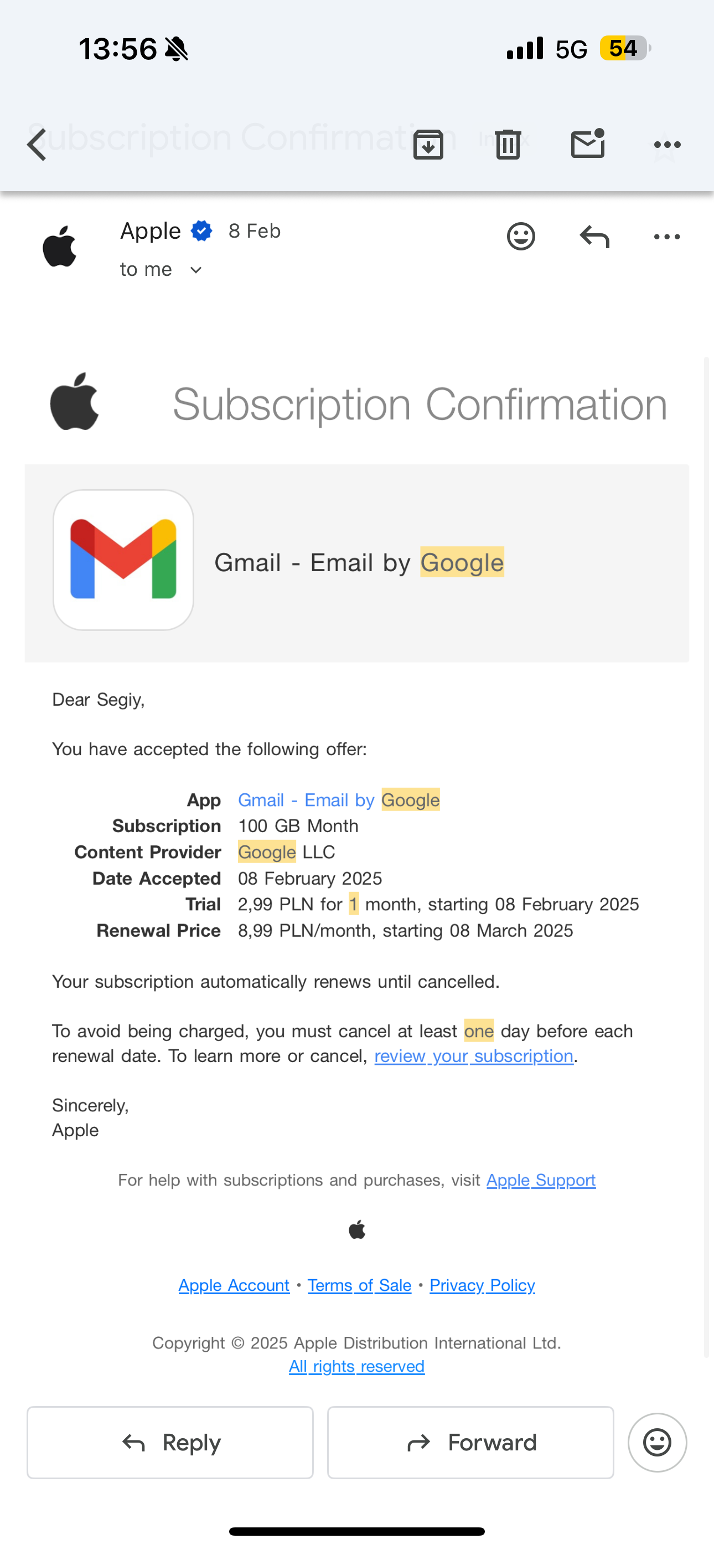Open review your subscription link

pyautogui.click(x=474, y=1056)
